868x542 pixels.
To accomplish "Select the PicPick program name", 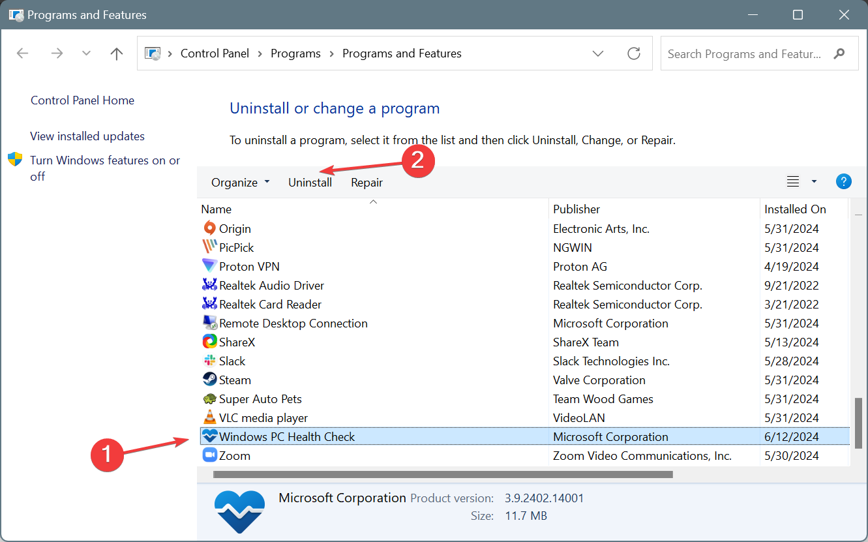I will point(237,247).
